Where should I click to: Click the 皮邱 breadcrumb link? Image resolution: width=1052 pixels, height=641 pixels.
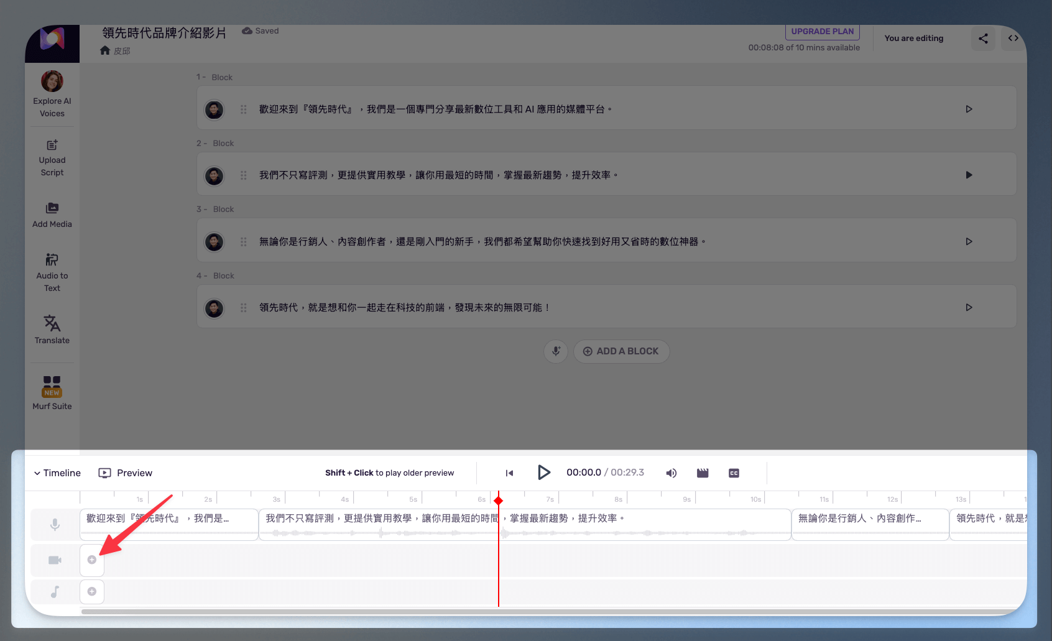click(122, 51)
